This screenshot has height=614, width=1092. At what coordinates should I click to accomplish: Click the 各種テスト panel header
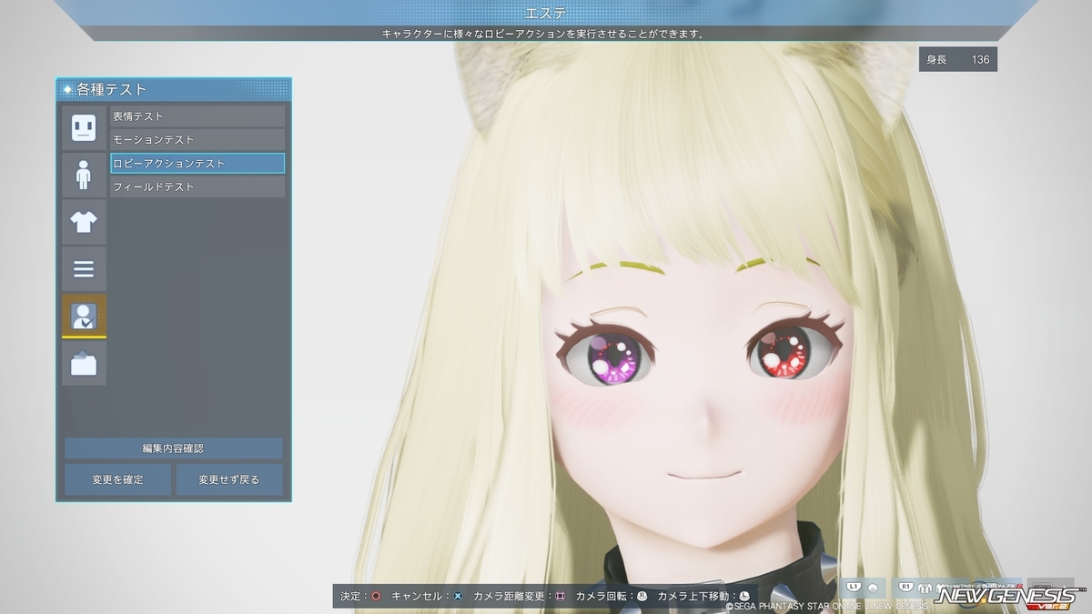tap(174, 89)
